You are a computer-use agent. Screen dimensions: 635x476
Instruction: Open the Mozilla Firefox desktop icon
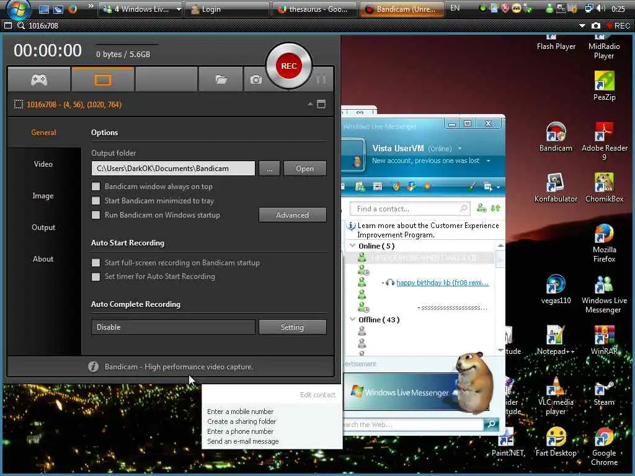tap(604, 243)
